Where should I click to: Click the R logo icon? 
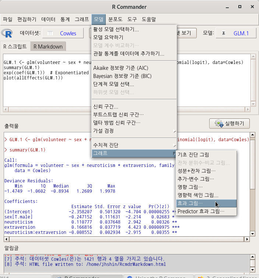click(x=7, y=33)
